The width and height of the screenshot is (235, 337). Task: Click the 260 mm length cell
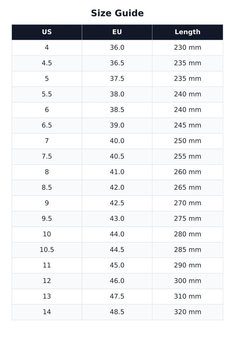click(188, 172)
